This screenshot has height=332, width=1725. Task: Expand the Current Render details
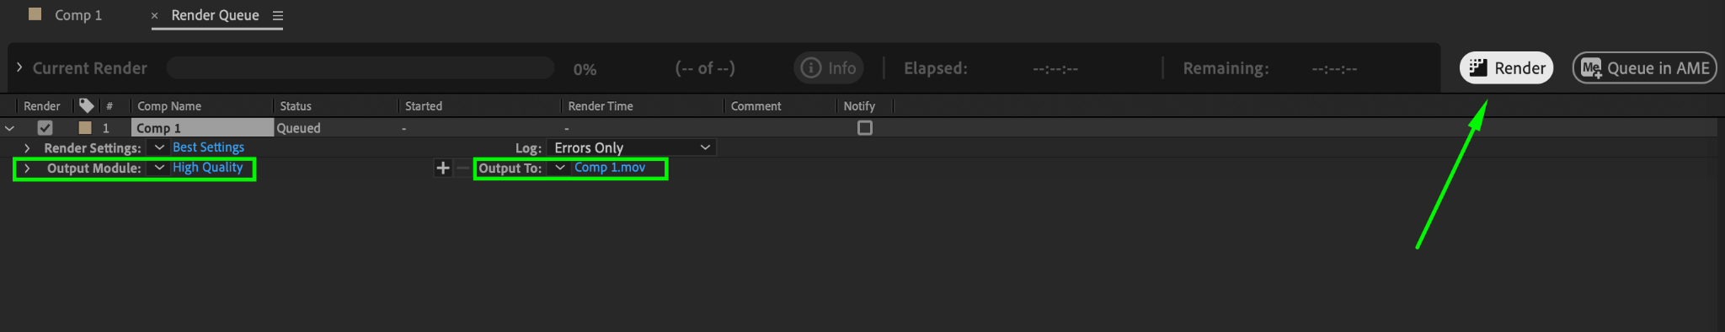pos(19,67)
